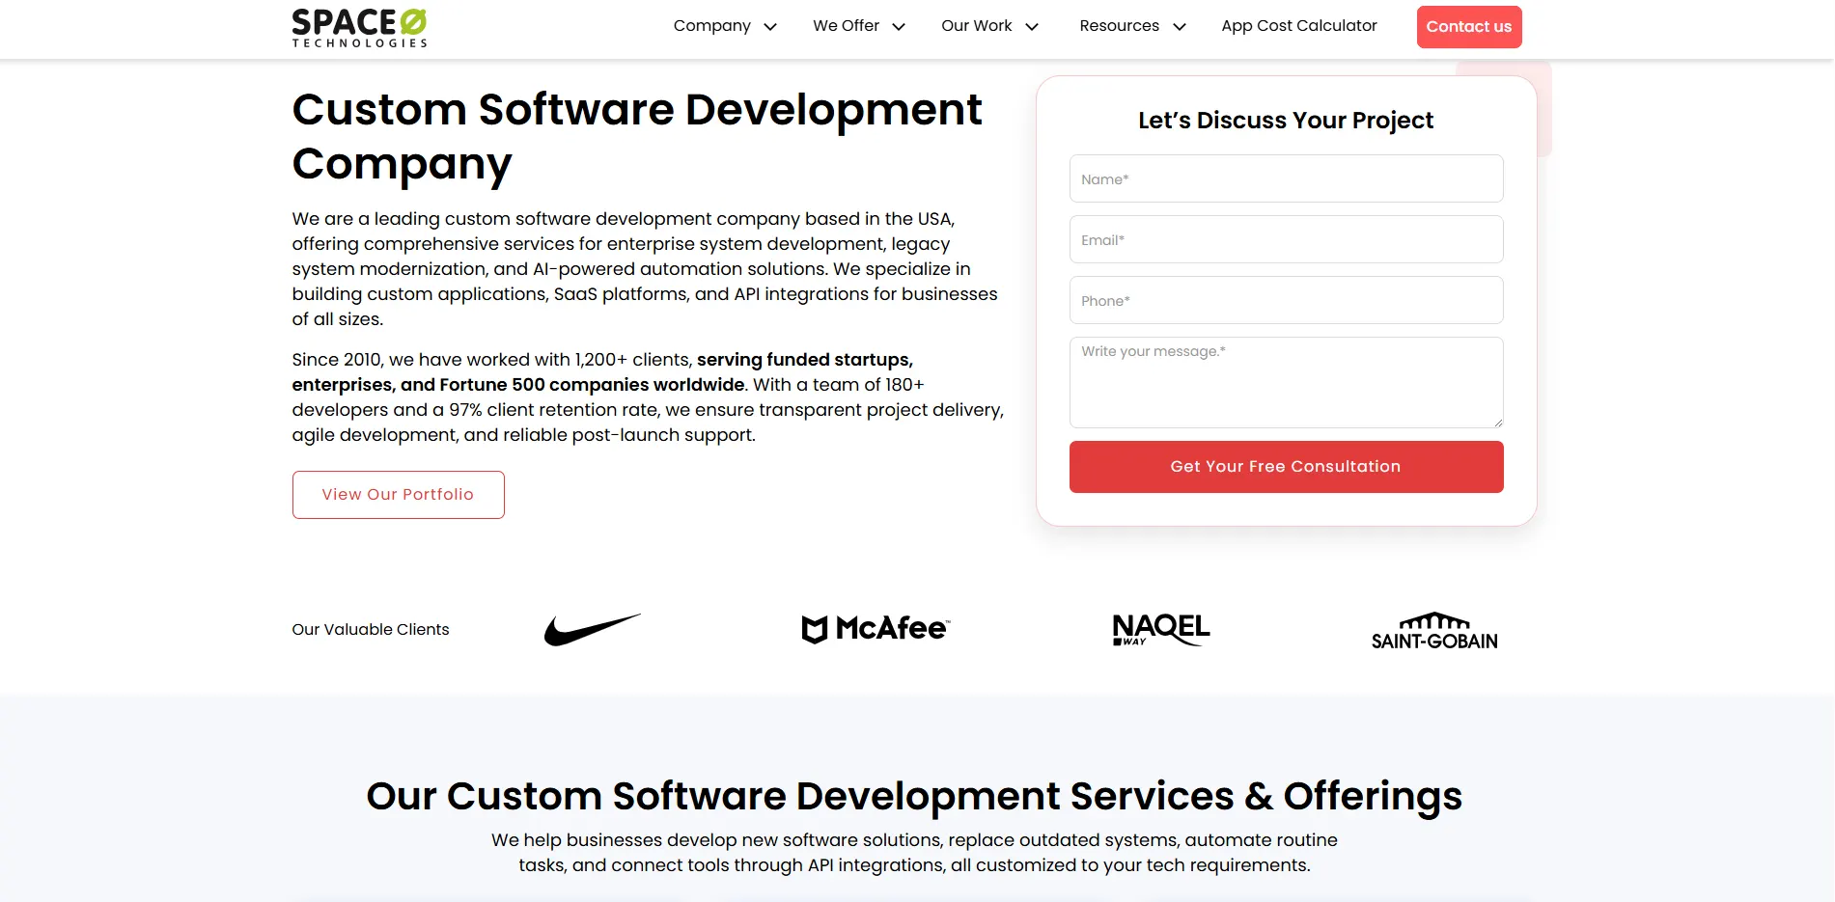Focus the Phone input field
1835x902 pixels.
[x=1286, y=300]
